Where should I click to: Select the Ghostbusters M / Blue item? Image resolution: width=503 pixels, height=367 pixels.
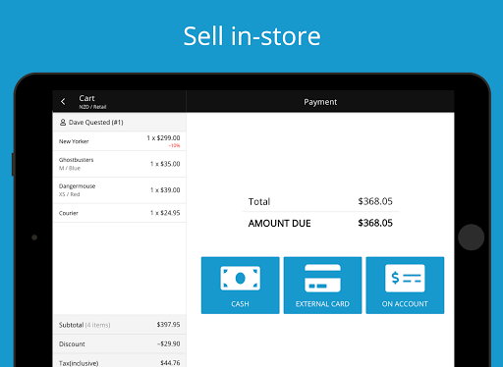120,164
